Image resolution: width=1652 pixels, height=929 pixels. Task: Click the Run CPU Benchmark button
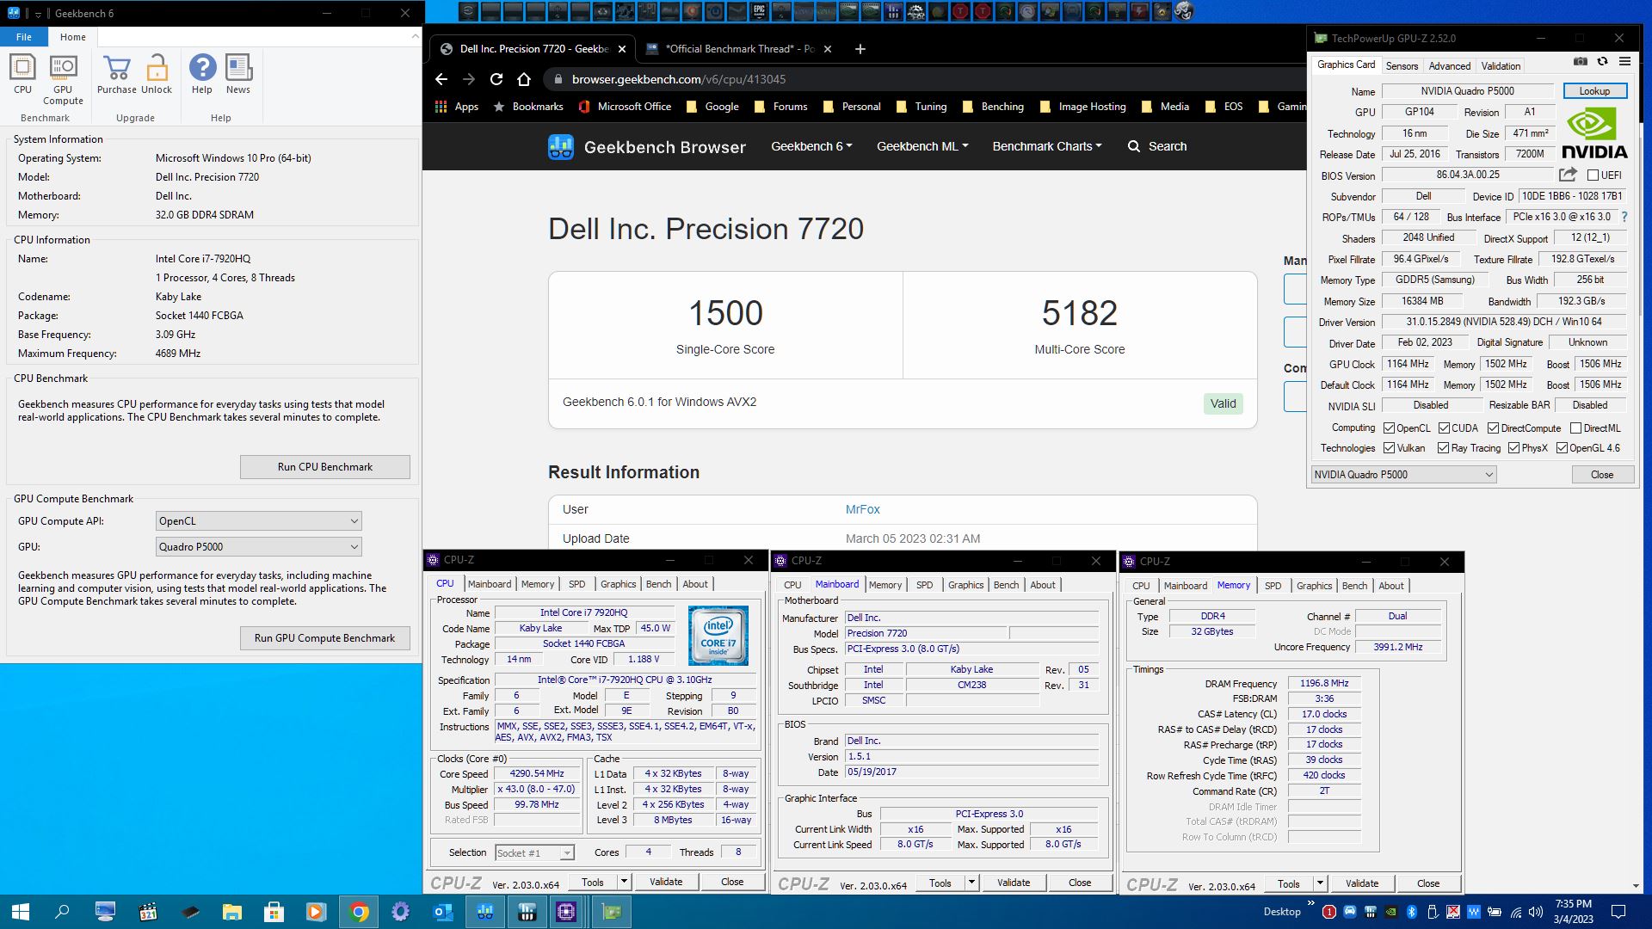tap(325, 467)
